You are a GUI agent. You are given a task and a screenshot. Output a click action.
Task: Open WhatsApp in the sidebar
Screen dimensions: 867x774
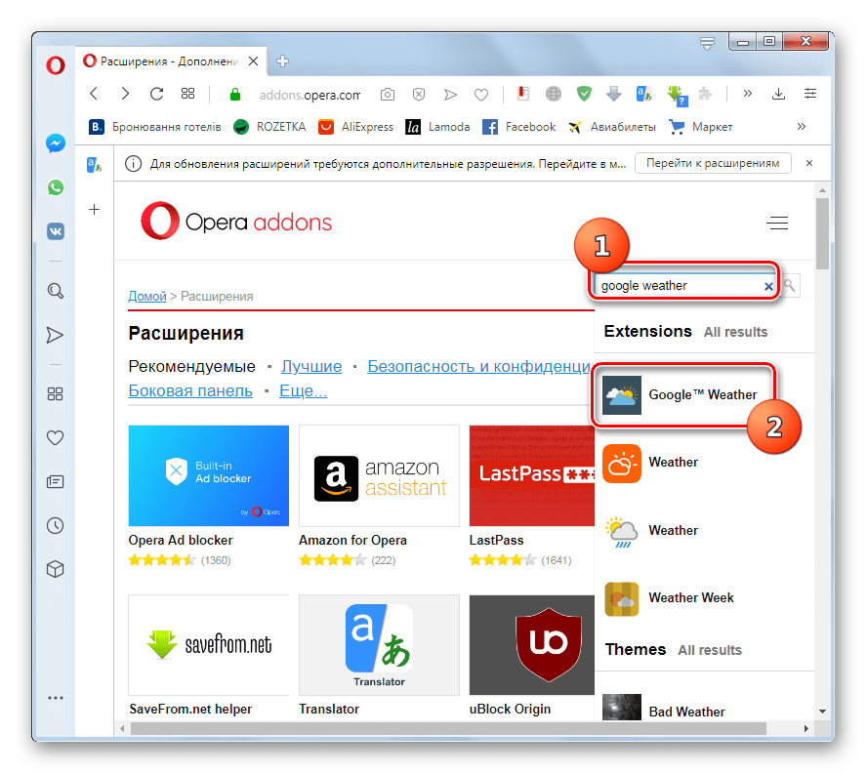56,187
